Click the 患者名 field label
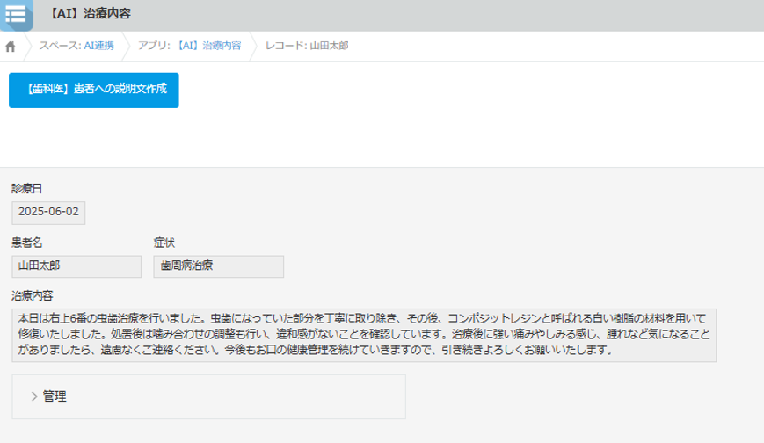Screen dimensions: 764x443 (x=26, y=243)
